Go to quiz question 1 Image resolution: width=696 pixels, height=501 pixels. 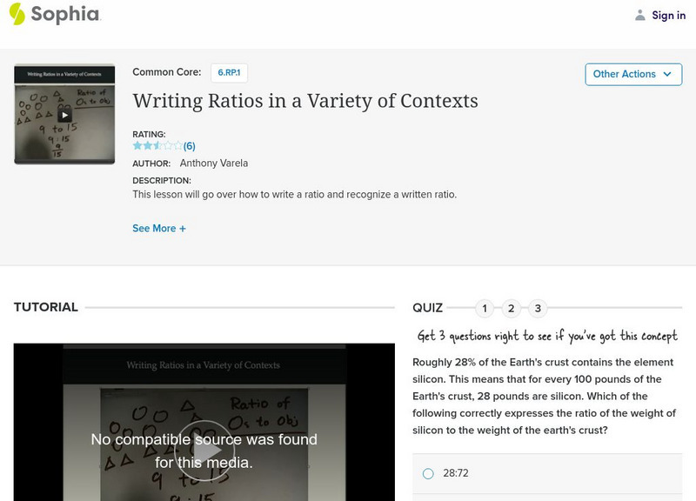point(485,308)
